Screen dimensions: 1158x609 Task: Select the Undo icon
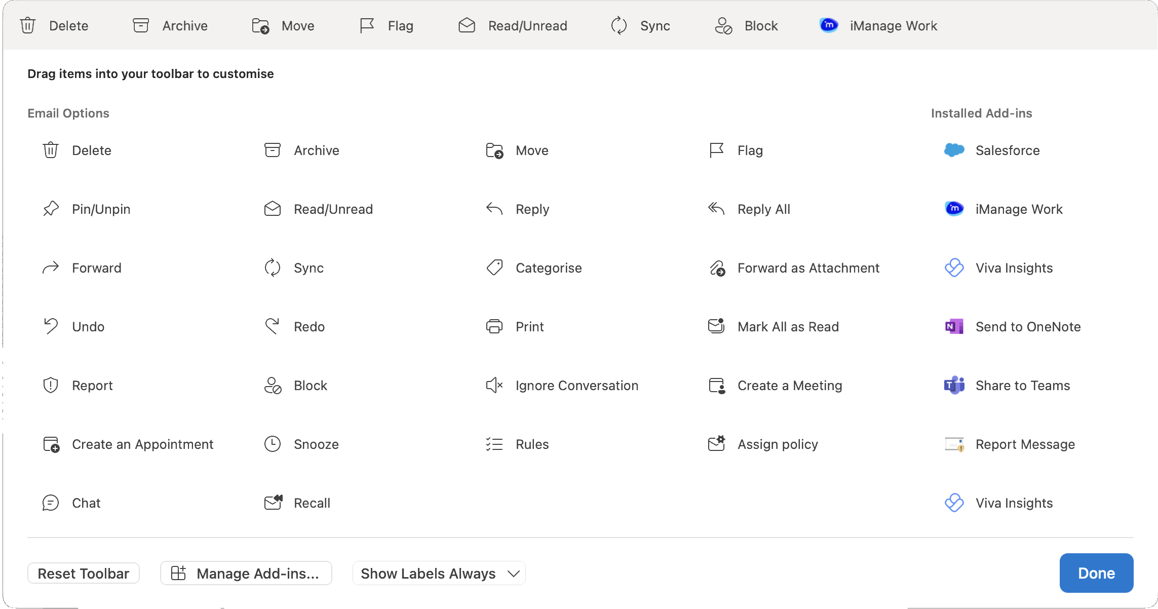click(51, 326)
